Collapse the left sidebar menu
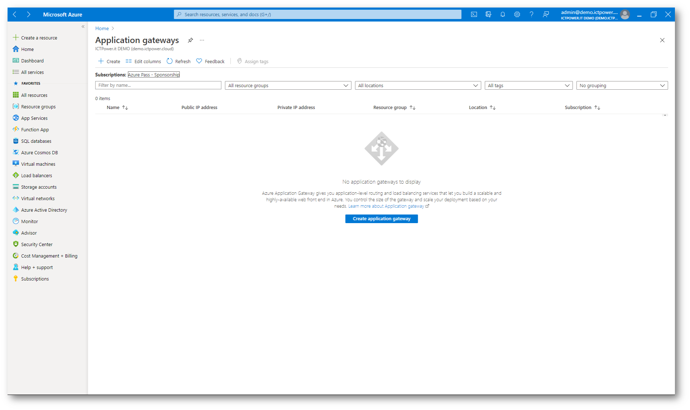Viewport: 690px width, 410px height. tap(83, 27)
